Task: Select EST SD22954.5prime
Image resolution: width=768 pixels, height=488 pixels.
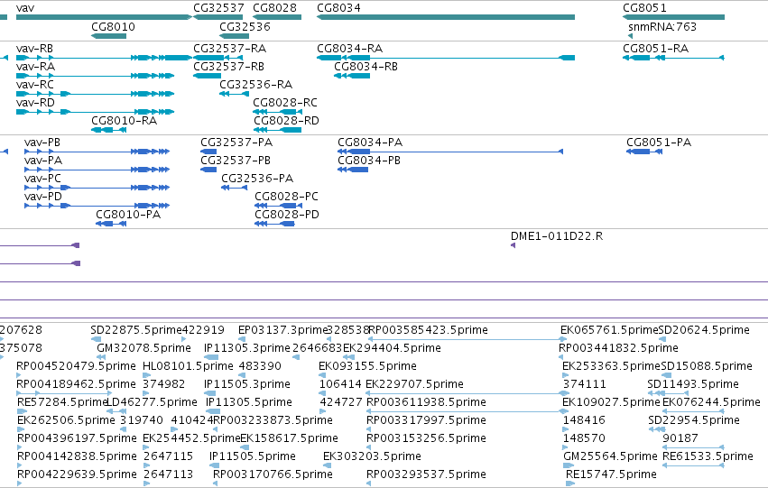Action: pos(694,421)
